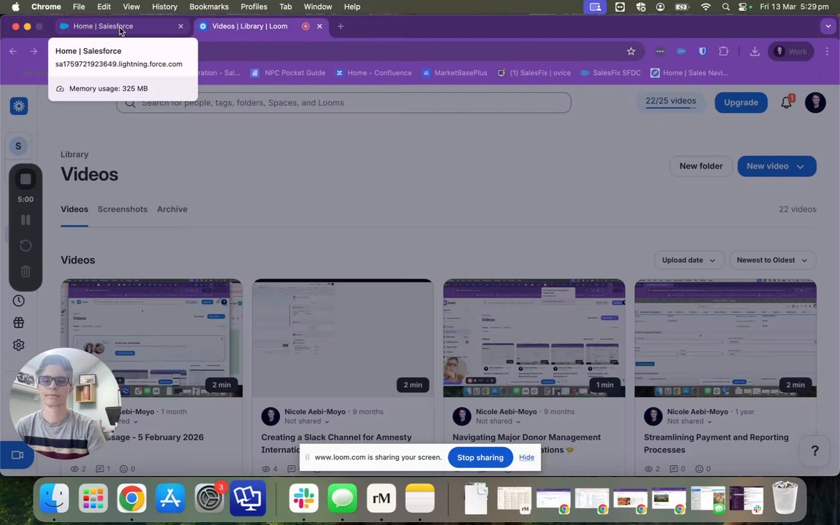Screen dimensions: 840x525
Task: Switch to the Archive tab
Action: coord(172,209)
